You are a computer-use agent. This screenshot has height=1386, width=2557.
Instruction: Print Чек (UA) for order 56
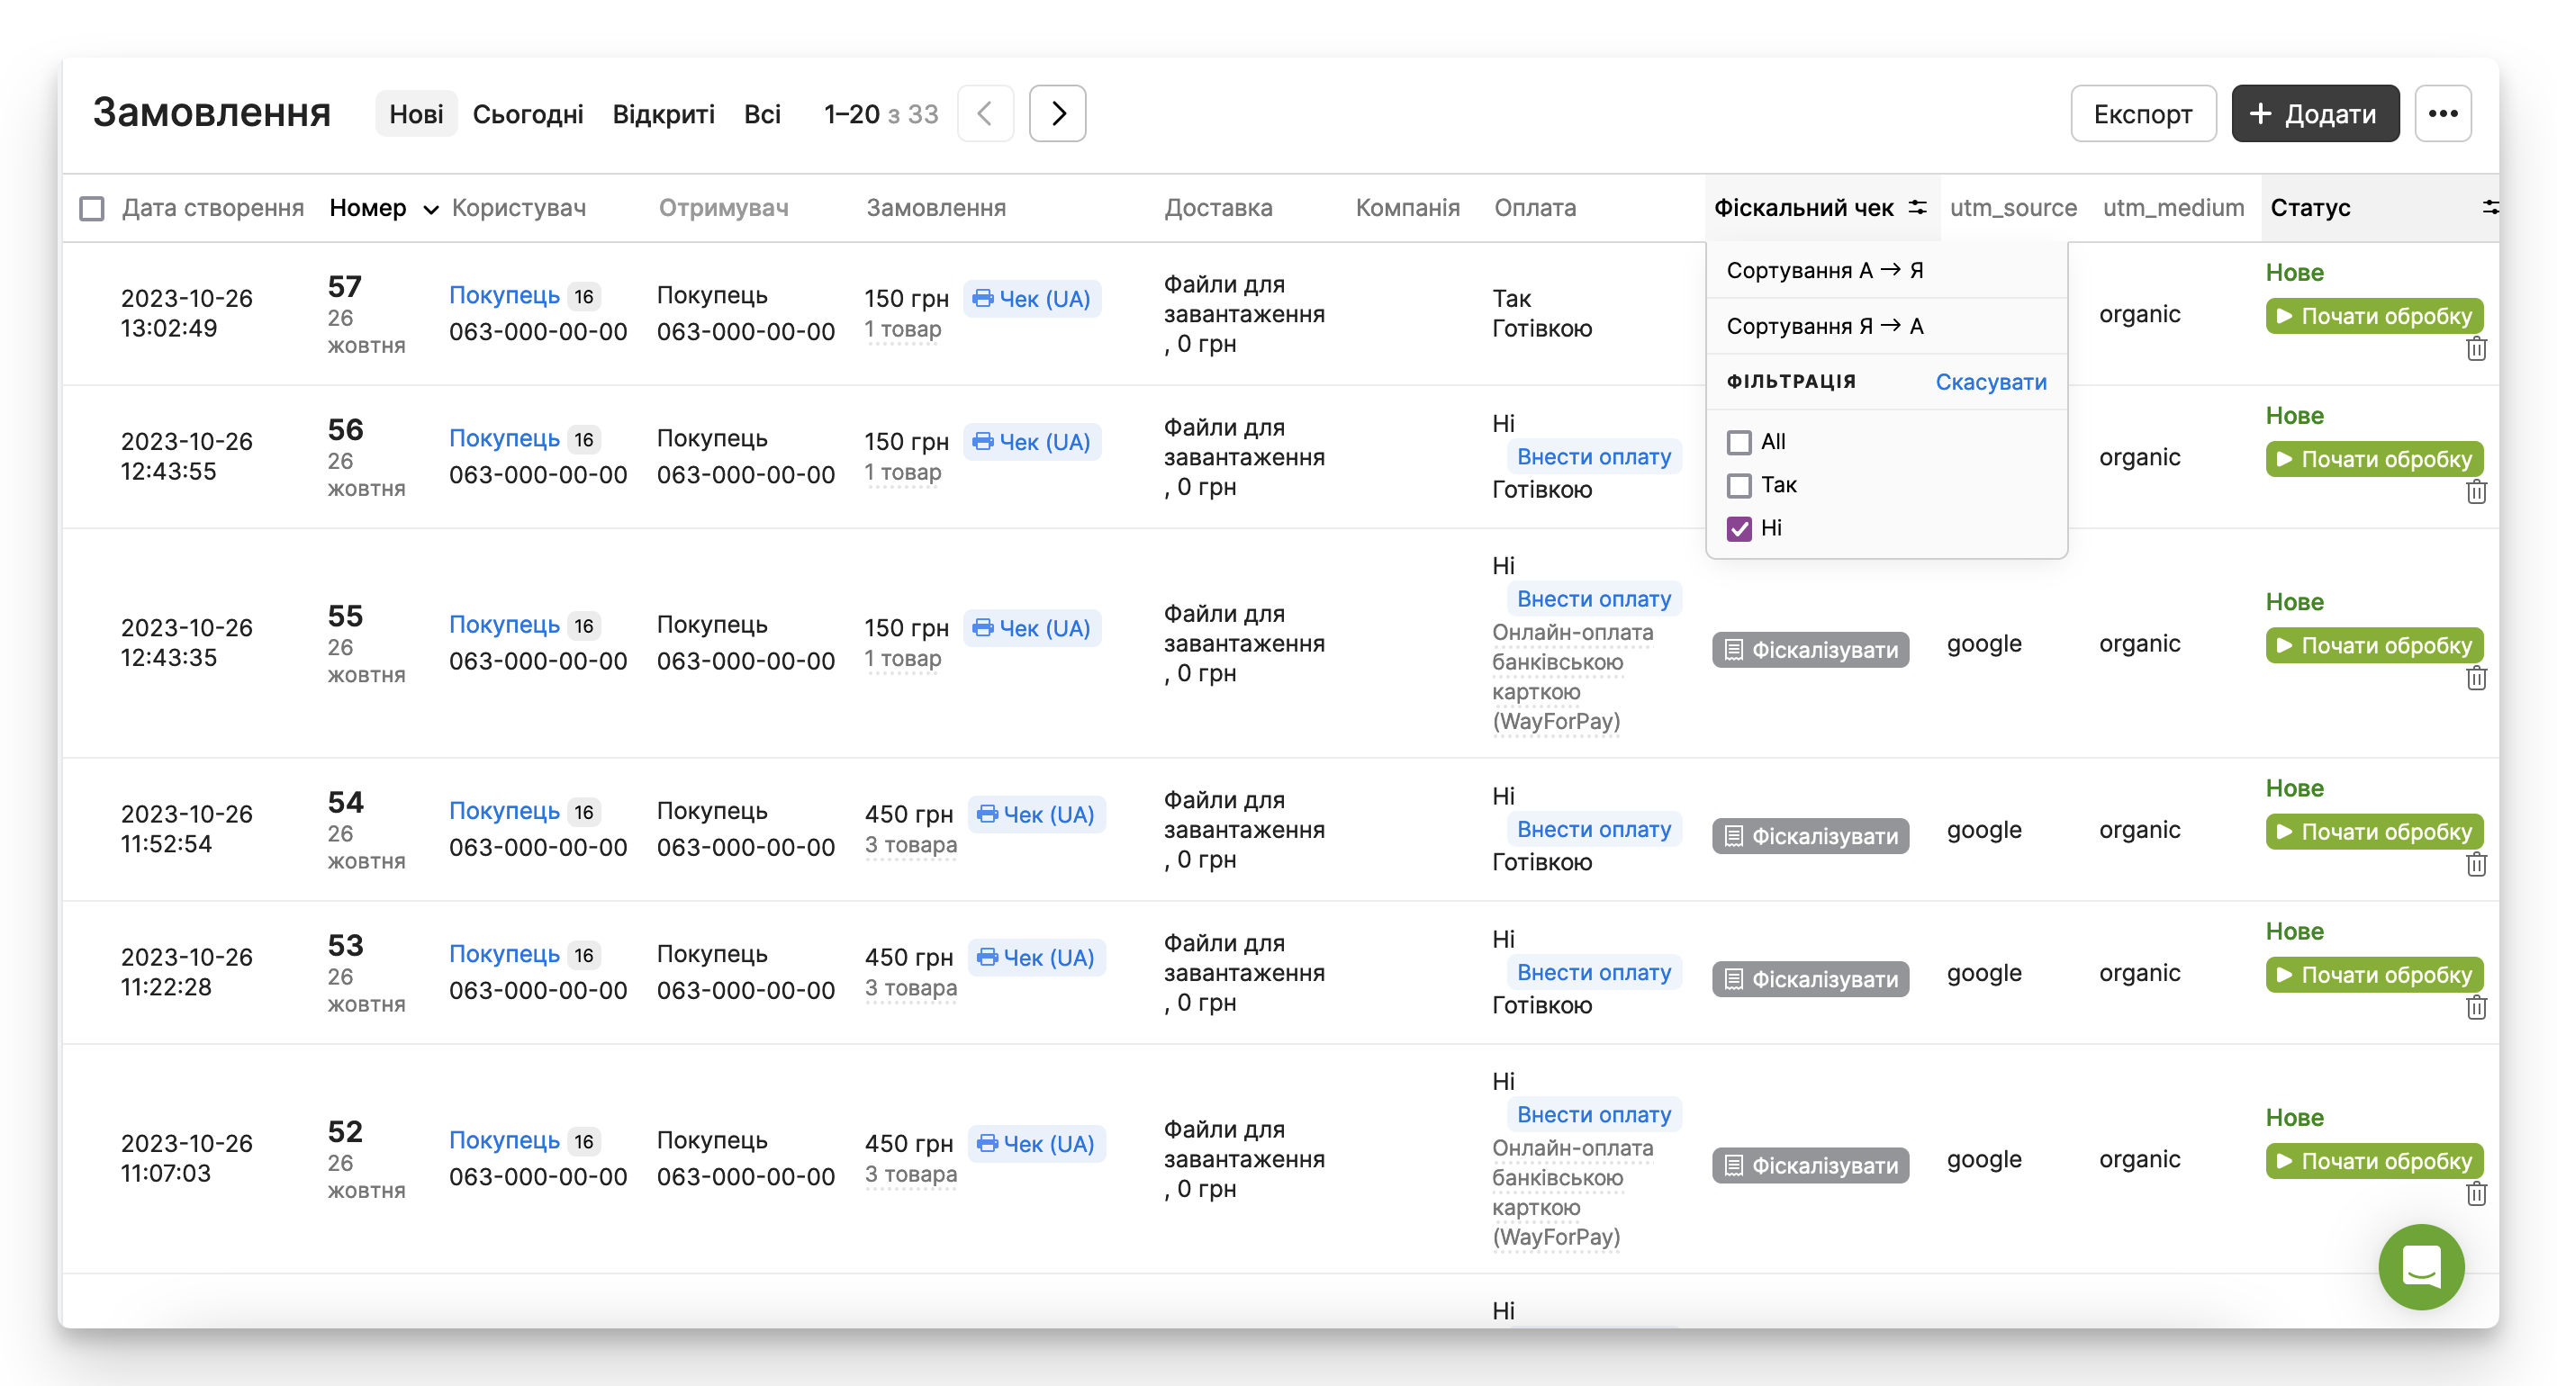point(1031,442)
